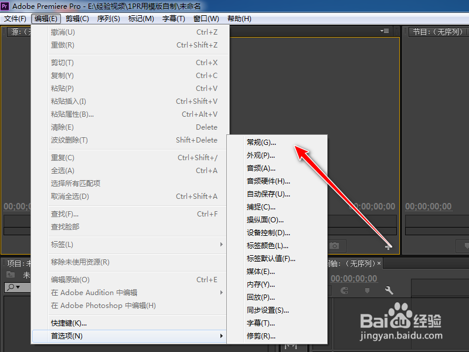Screen dimensions: 469x352
Task: Choose 音频硬件(H)... preferences
Action: click(277, 181)
